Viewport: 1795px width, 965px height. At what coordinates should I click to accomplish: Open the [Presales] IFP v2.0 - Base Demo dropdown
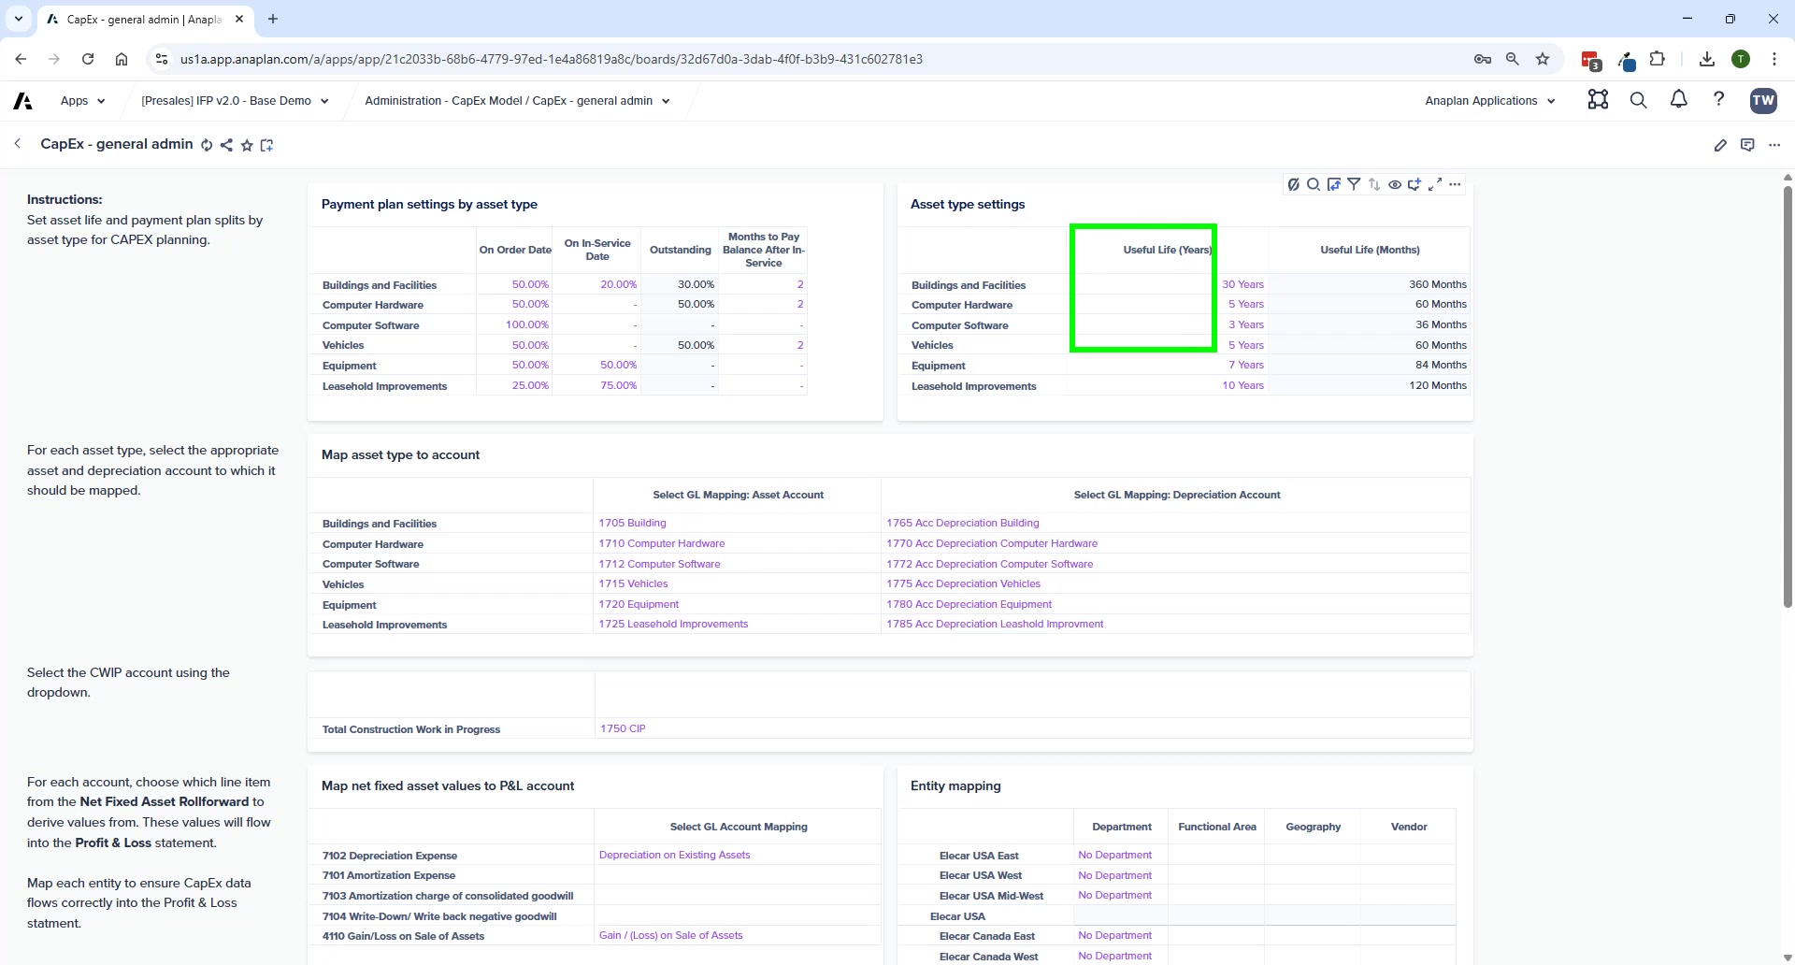coord(235,100)
